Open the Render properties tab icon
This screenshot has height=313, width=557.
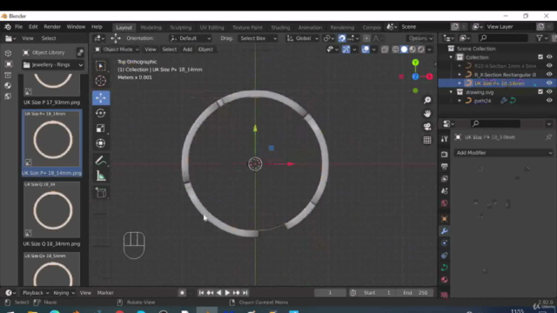coord(445,155)
